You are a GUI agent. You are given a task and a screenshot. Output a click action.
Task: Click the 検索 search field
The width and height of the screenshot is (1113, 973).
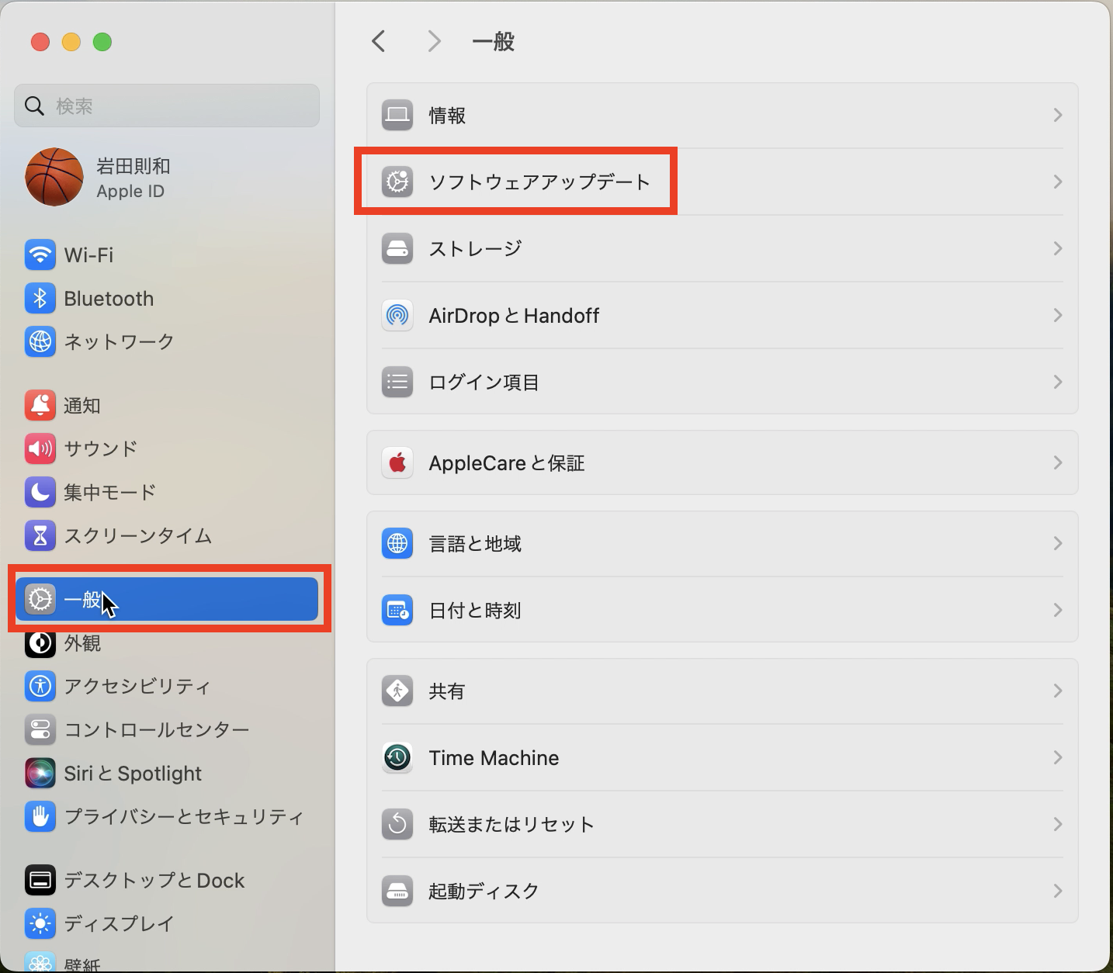pyautogui.click(x=167, y=106)
